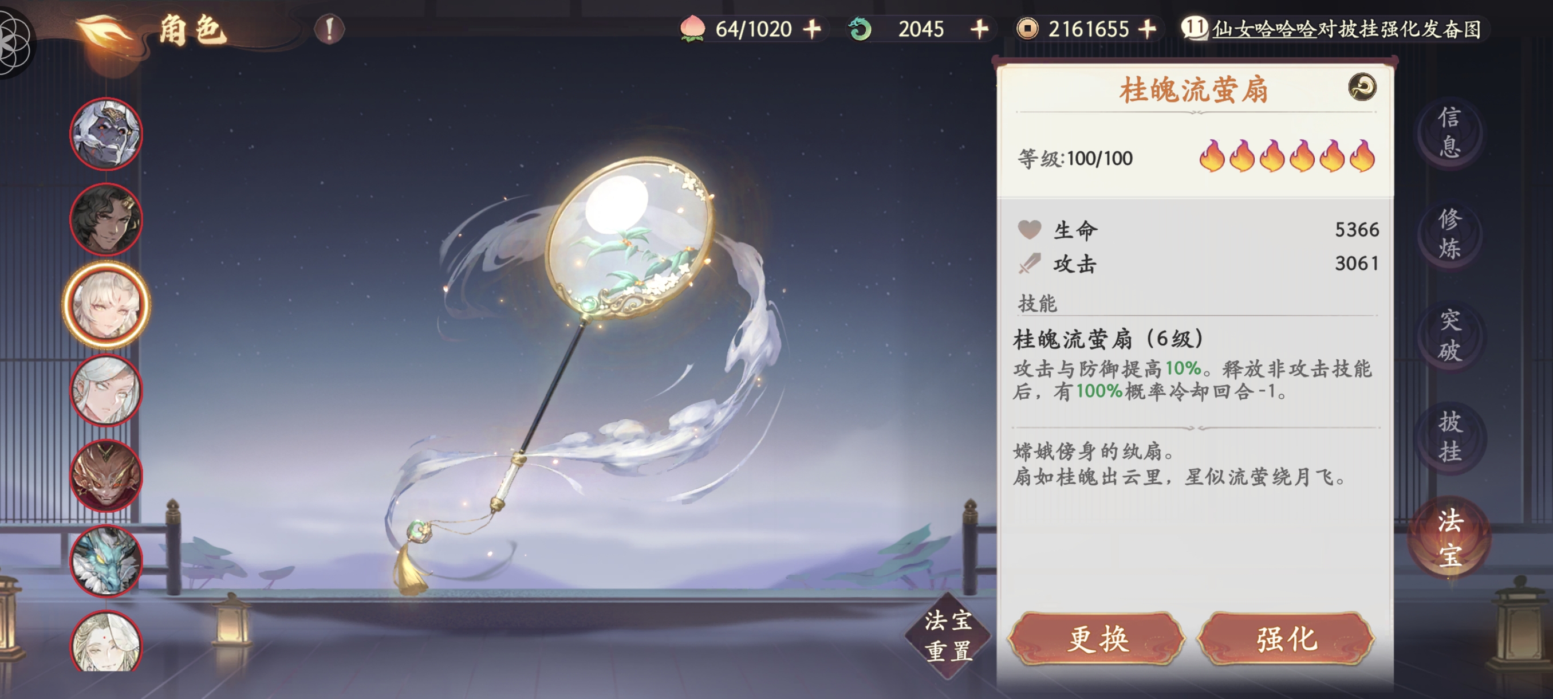Viewport: 1553px width, 699px height.
Task: Click the exclamation help icon beside 角色
Action: point(329,29)
